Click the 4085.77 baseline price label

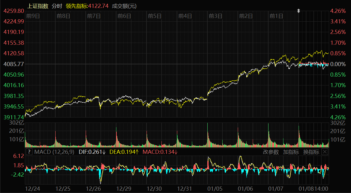13,64
